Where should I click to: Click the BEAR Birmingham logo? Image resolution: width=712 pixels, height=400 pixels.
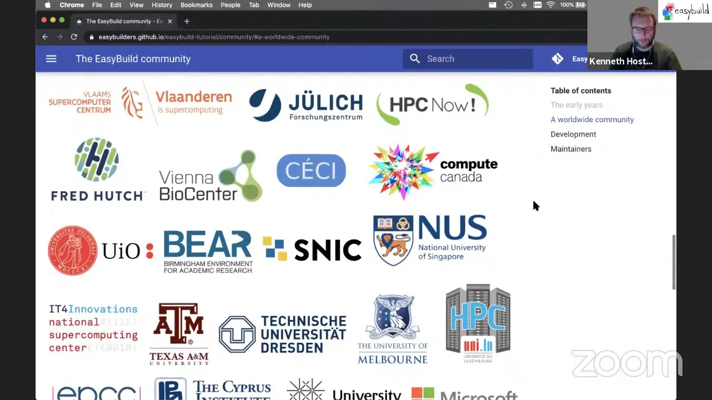tap(208, 252)
